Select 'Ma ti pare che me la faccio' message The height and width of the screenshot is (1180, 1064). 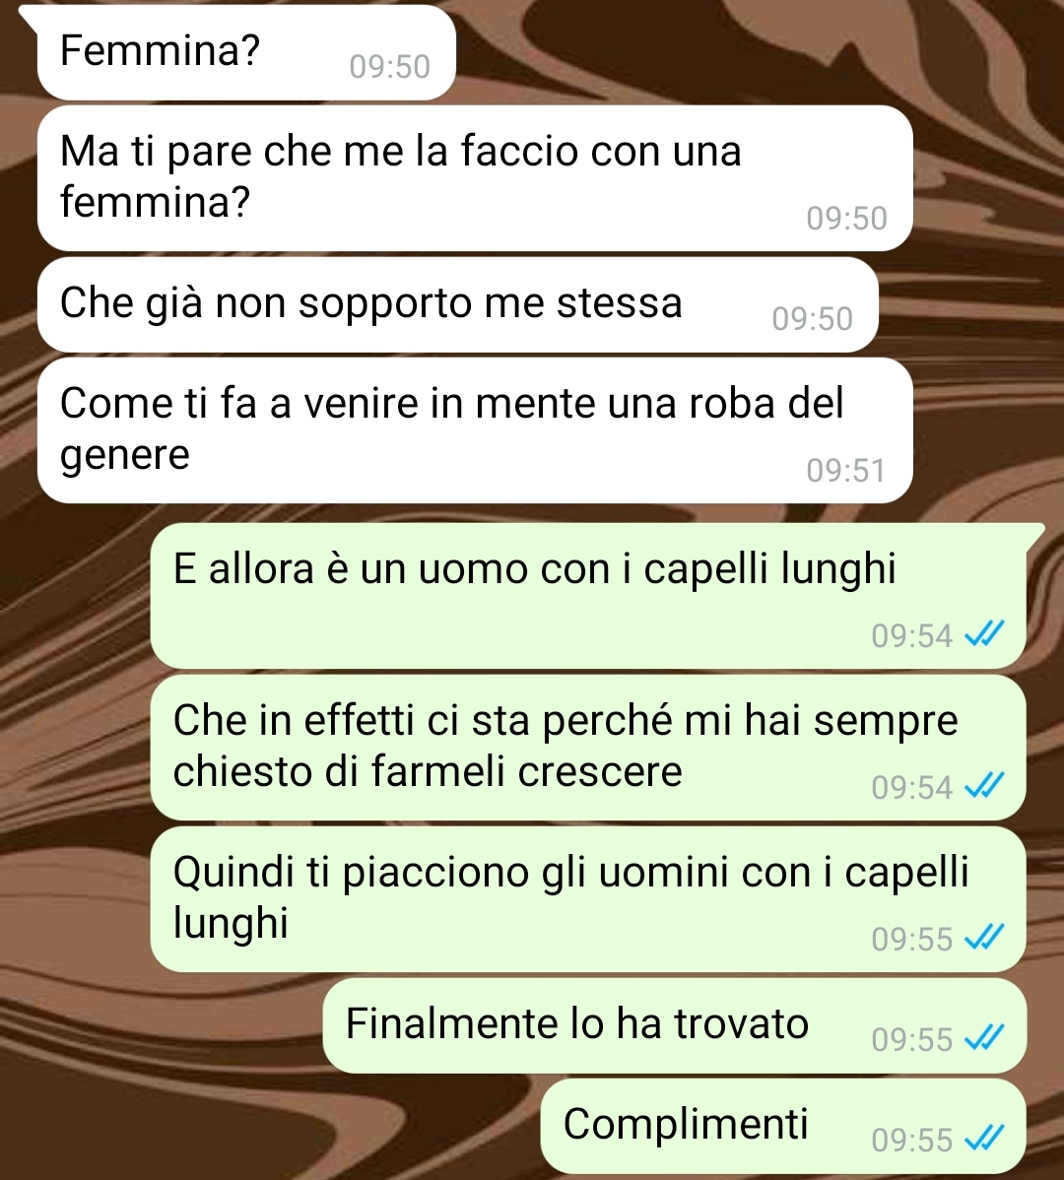(x=475, y=178)
